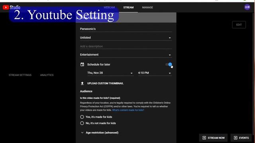This screenshot has height=143, width=255.
Task: Select No, it's not made for kids
Action: (82, 123)
